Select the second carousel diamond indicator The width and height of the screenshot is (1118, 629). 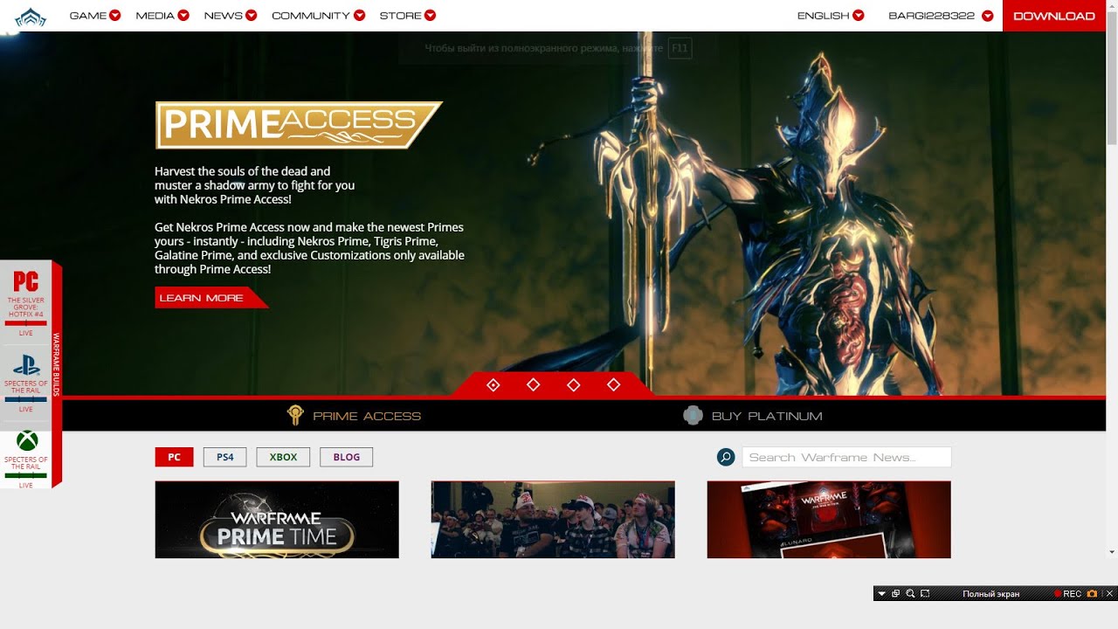click(x=534, y=384)
